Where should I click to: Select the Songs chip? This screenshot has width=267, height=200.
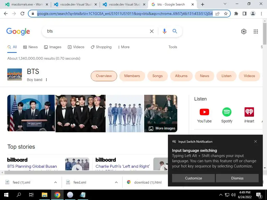(157, 76)
